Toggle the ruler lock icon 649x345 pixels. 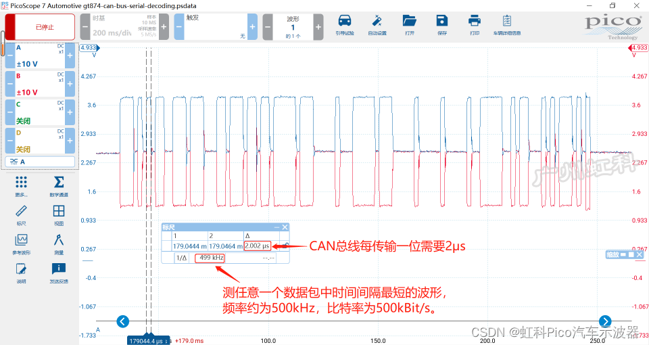pos(285,246)
